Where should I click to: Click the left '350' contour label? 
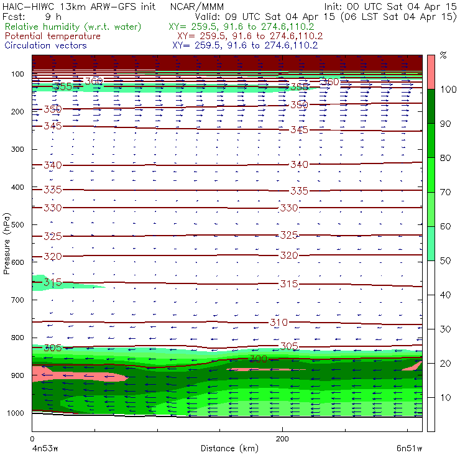[53, 109]
